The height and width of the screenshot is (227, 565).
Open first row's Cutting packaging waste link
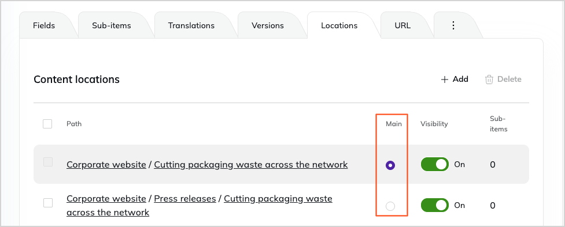coord(251,165)
